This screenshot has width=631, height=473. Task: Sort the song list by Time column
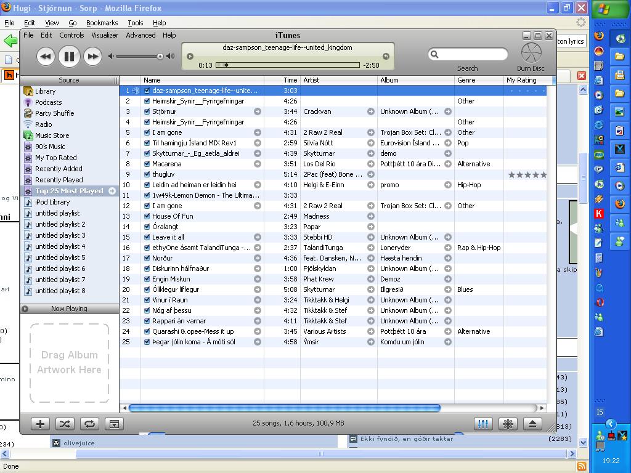tap(282, 80)
